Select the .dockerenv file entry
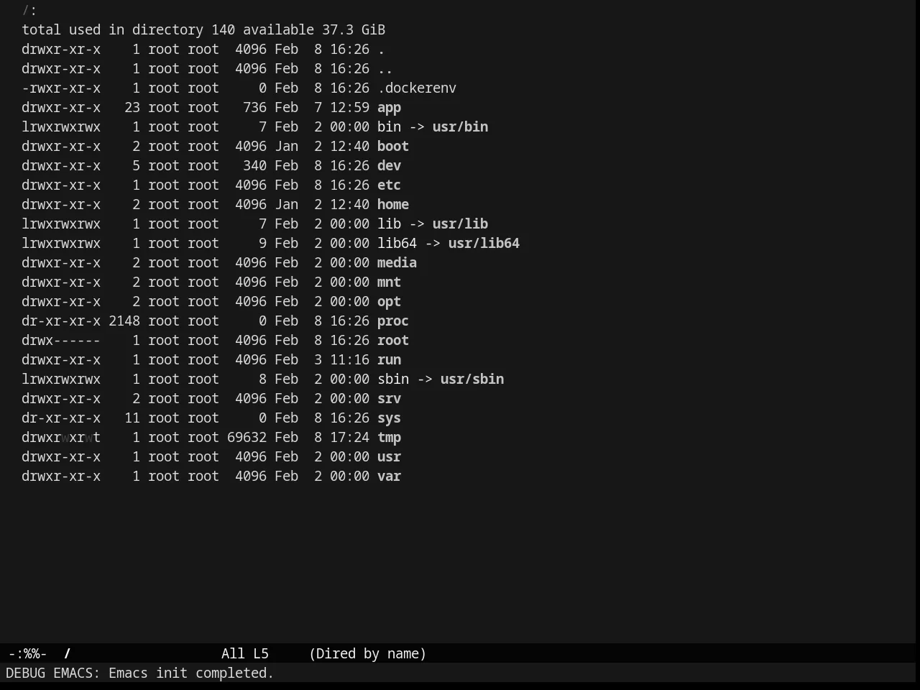Screen dimensions: 920x690 coord(417,88)
